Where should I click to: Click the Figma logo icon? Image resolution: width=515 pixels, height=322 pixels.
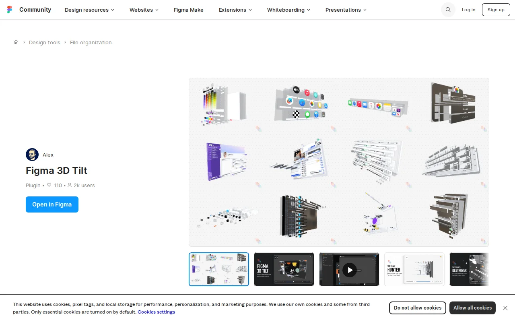click(10, 10)
